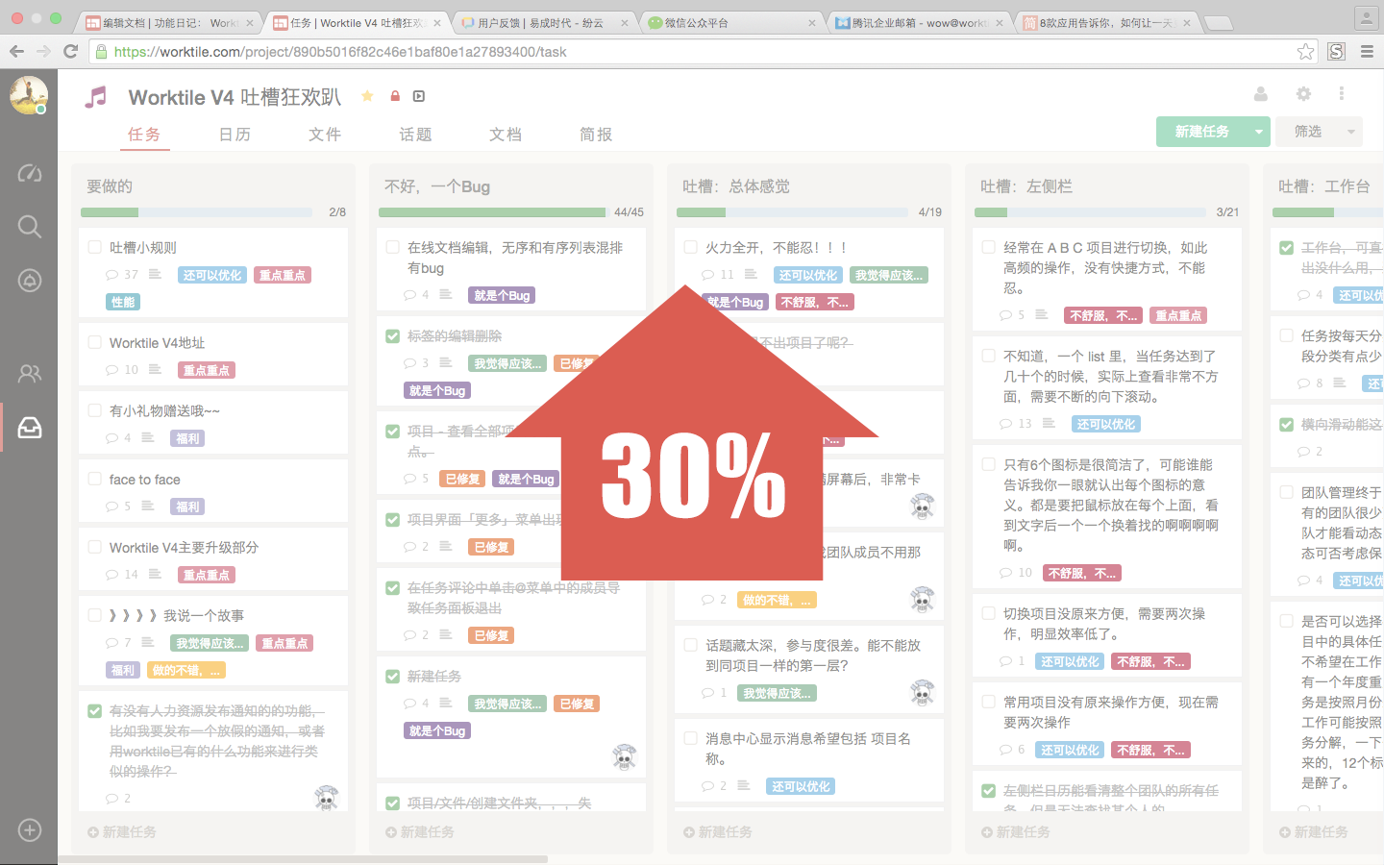Click 福利 label on face to face card
Viewport: 1384px width, 865px height.
[x=187, y=507]
